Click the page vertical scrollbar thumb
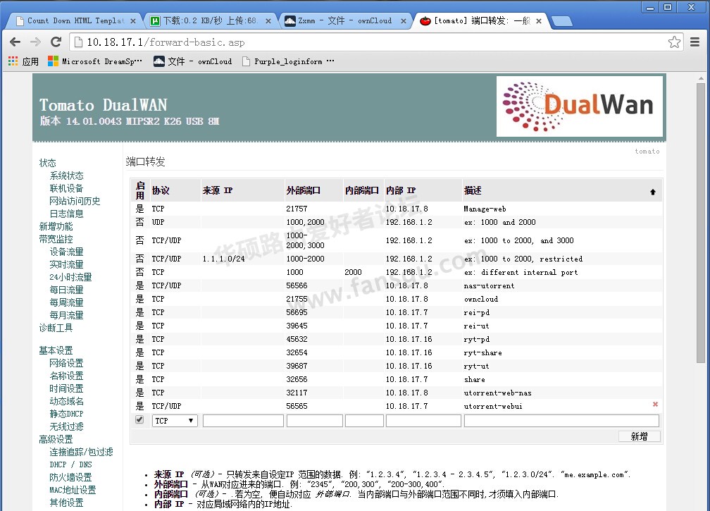 point(701,222)
